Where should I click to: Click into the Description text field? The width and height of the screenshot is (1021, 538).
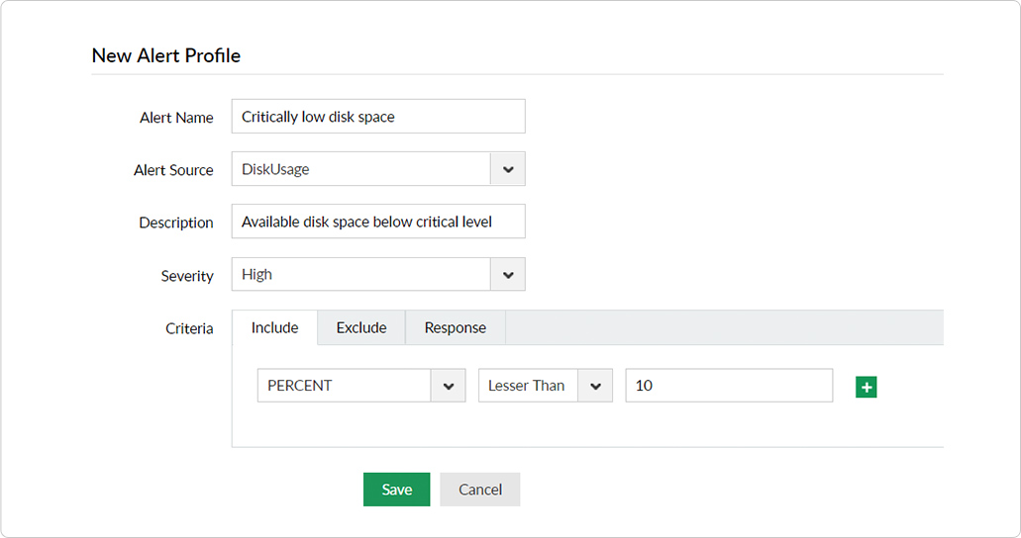(x=378, y=223)
